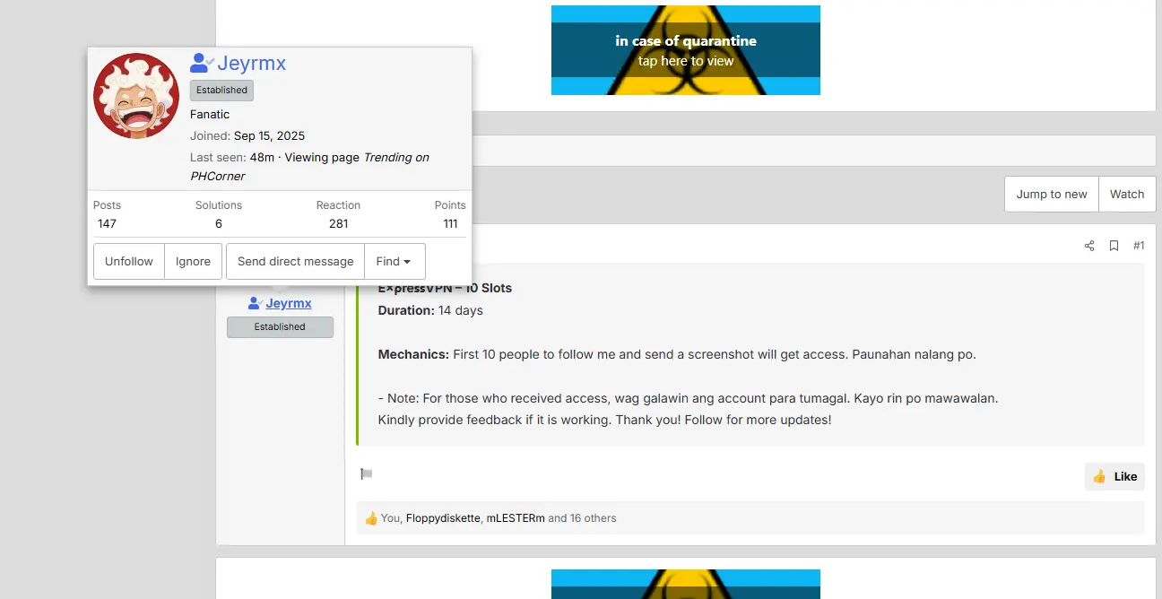Select the Established badge in popup

(x=221, y=90)
